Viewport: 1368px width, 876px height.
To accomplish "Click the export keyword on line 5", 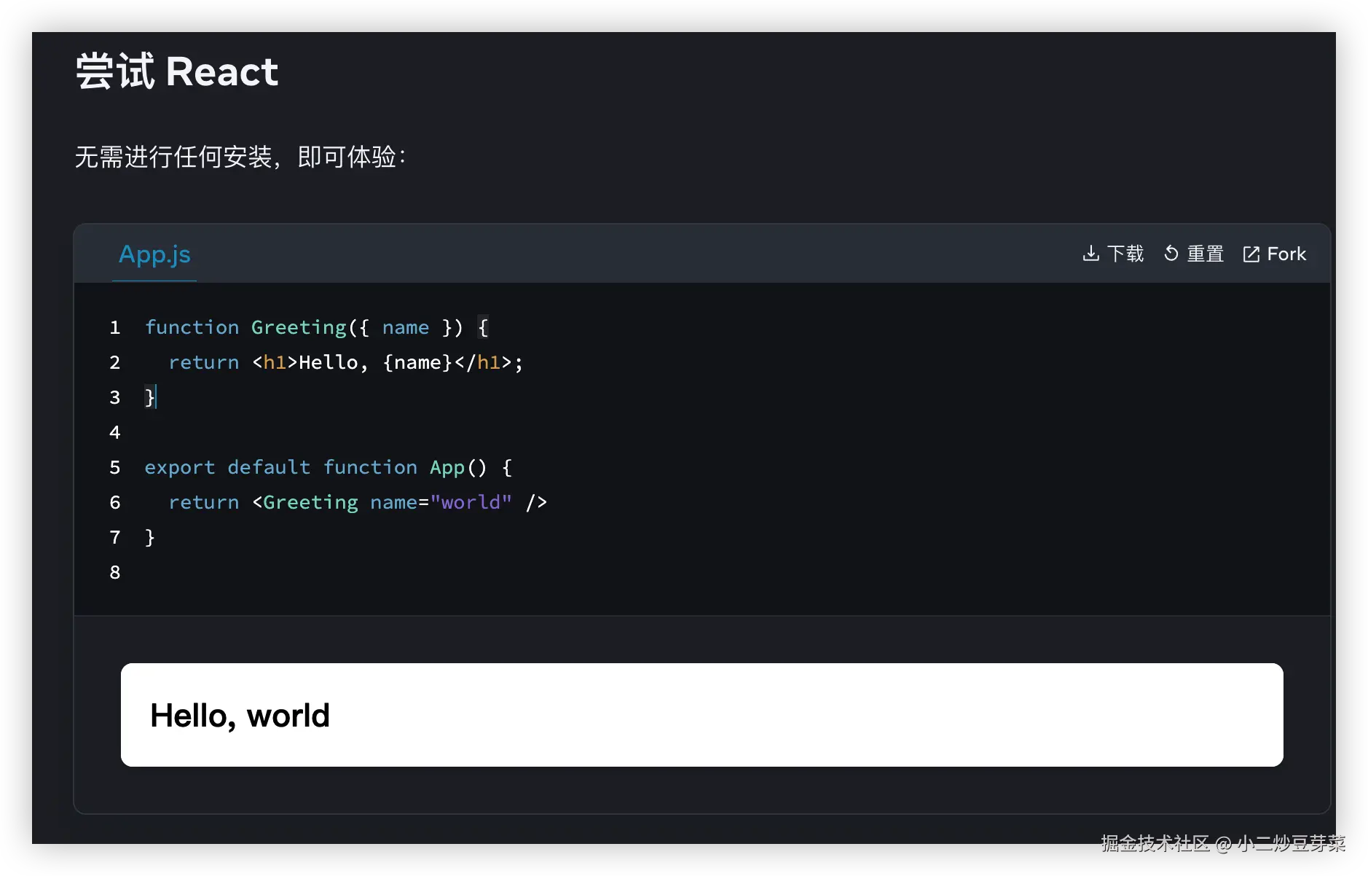I will pyautogui.click(x=180, y=467).
